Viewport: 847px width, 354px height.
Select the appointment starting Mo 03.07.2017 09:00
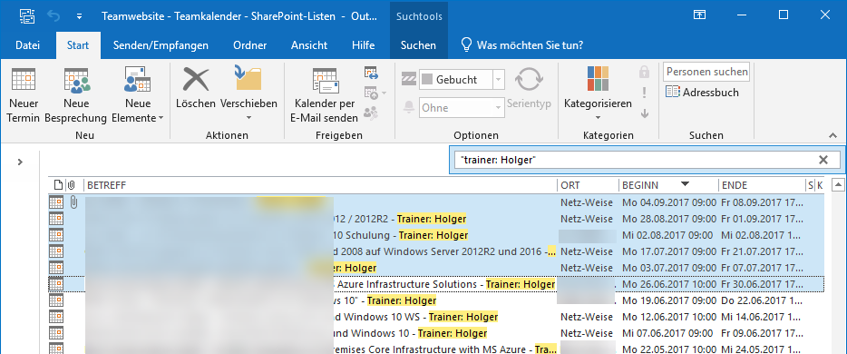coord(436,268)
